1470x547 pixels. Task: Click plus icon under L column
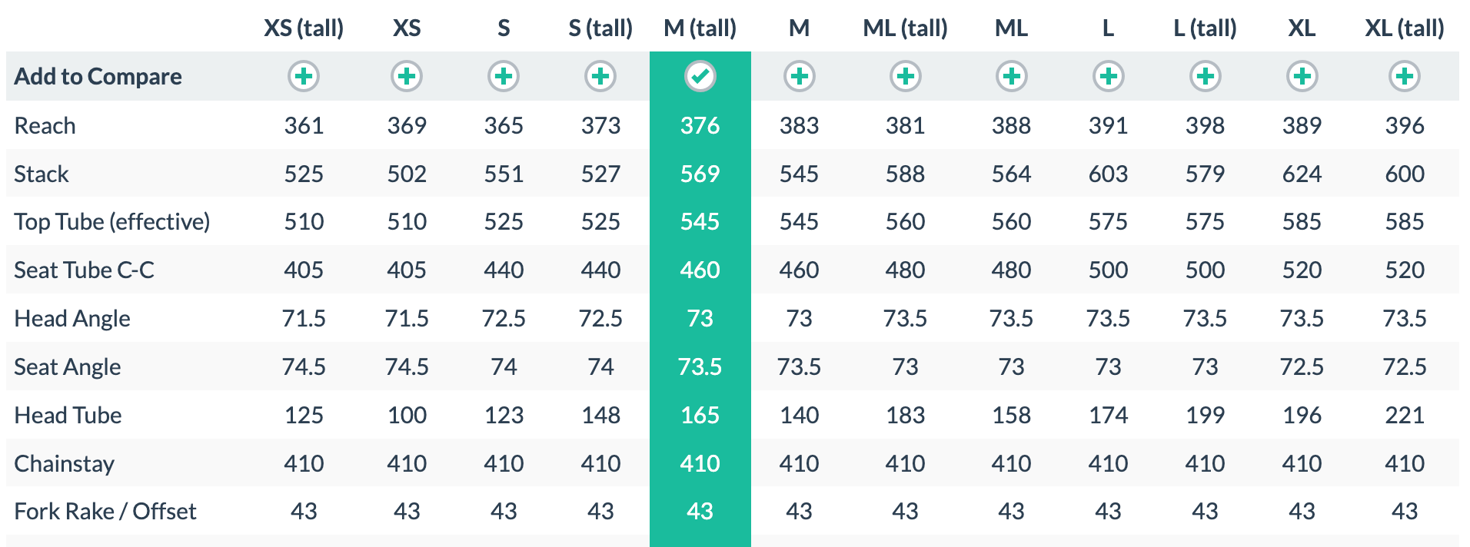coord(1108,76)
